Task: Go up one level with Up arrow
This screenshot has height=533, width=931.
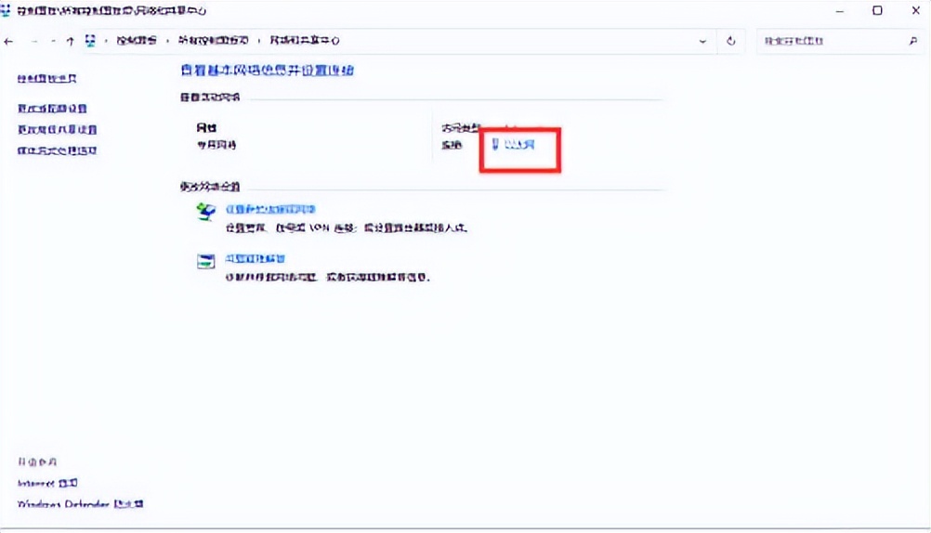Action: click(70, 41)
